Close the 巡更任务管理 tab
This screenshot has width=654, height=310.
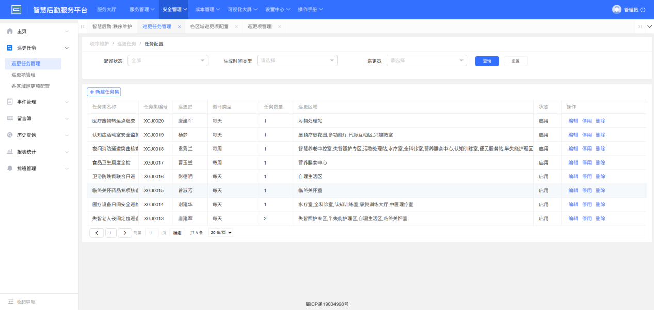click(x=180, y=26)
